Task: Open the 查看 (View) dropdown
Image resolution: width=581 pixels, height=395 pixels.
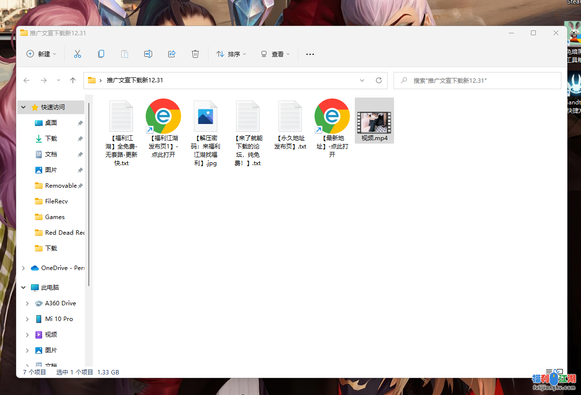Action: [x=275, y=54]
